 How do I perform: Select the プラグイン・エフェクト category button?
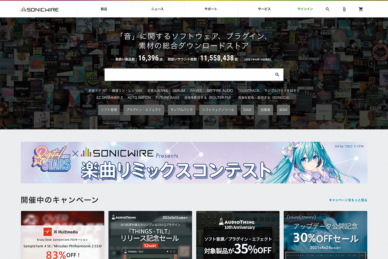pos(144,110)
